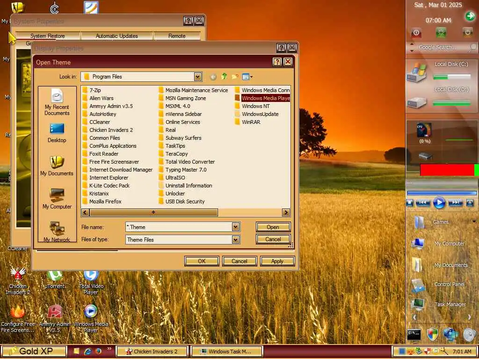Viewport: 479px width, 359px height.
Task: Open command prompt icon in sidebar
Action: pyautogui.click(x=414, y=334)
